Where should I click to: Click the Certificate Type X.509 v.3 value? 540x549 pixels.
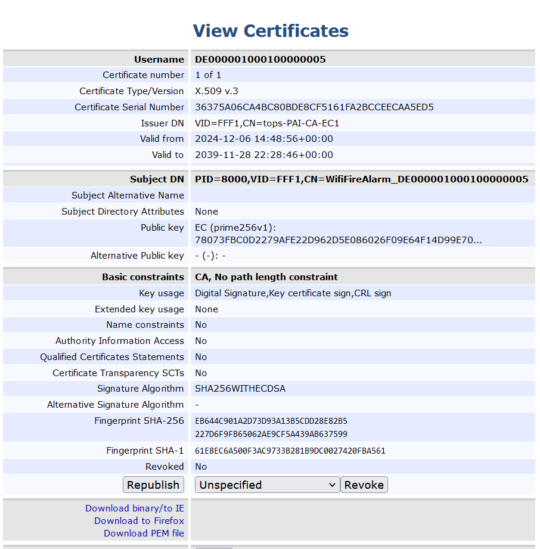click(x=216, y=91)
